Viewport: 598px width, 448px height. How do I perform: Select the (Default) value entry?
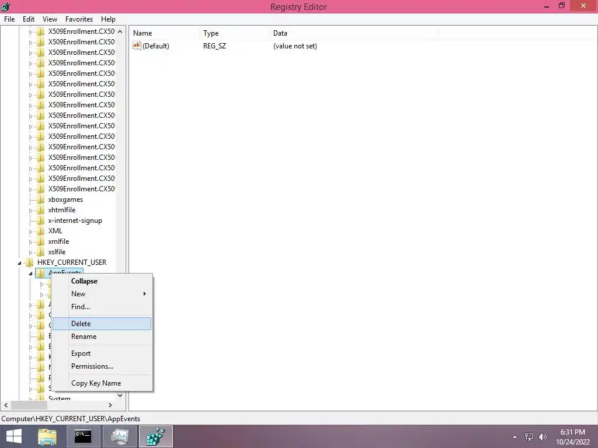click(155, 45)
